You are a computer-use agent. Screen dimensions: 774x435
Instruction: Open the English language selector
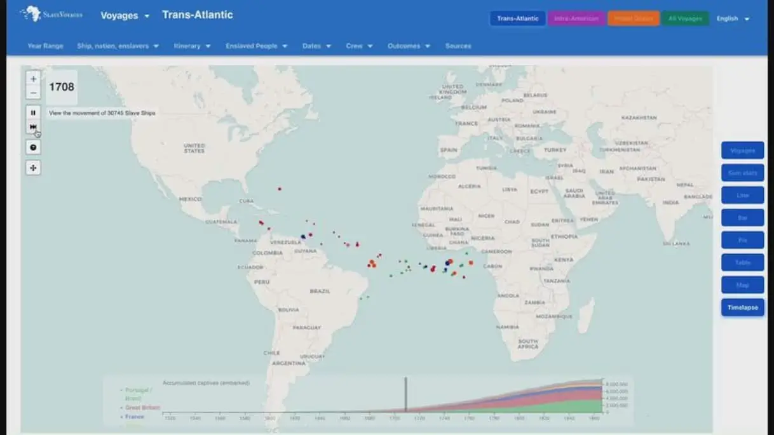pyautogui.click(x=733, y=18)
